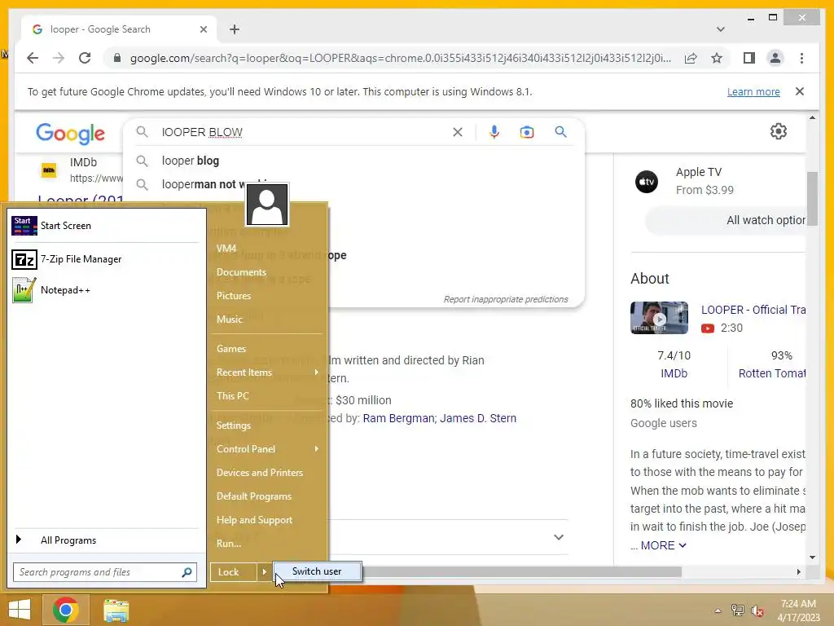
Task: Open a new tab with the plus button
Action: (235, 29)
